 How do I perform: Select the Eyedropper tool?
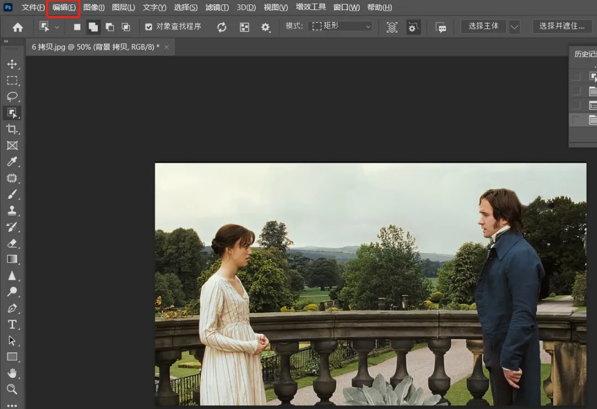(12, 162)
